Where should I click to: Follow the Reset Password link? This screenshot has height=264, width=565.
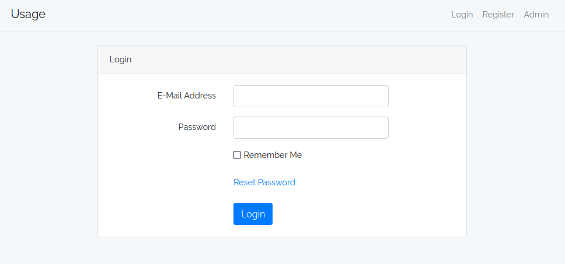(x=264, y=182)
